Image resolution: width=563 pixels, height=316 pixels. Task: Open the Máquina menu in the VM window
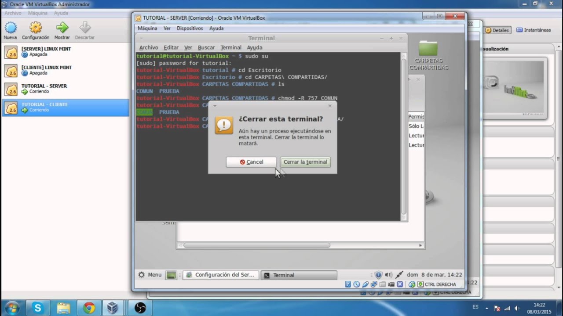click(x=147, y=28)
